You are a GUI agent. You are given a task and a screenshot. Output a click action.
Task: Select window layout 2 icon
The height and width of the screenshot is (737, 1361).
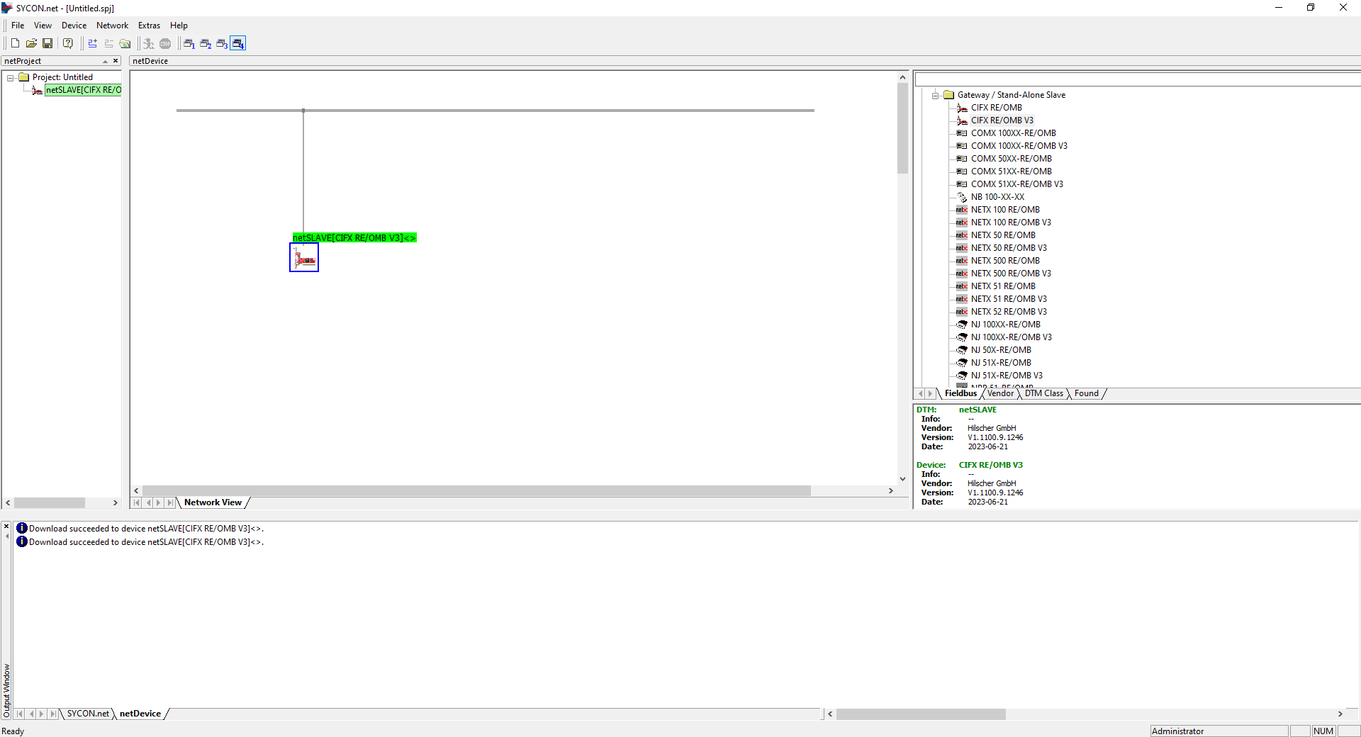206,43
